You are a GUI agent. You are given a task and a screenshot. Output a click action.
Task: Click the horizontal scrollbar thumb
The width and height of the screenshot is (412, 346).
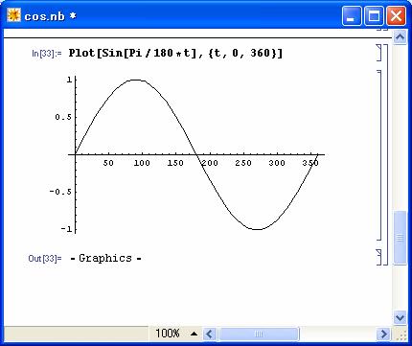259,334
